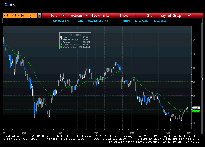Select the start date 11/23/2007
The image size is (205, 147).
tap(141, 21)
